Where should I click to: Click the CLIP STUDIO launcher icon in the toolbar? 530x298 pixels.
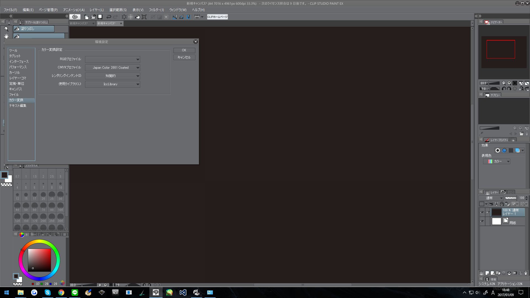point(75,17)
